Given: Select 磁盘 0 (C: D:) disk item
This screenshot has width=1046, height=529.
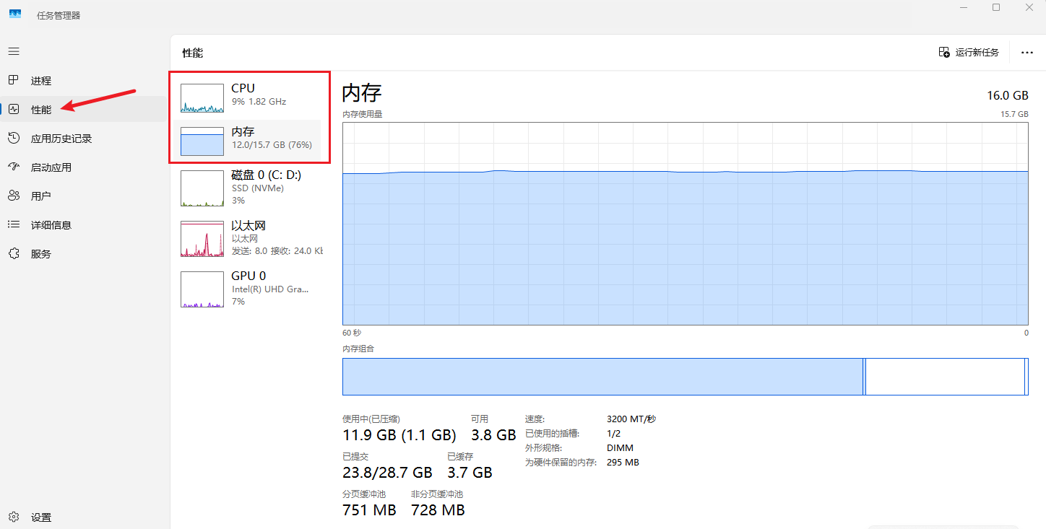Looking at the screenshot, I should [246, 187].
